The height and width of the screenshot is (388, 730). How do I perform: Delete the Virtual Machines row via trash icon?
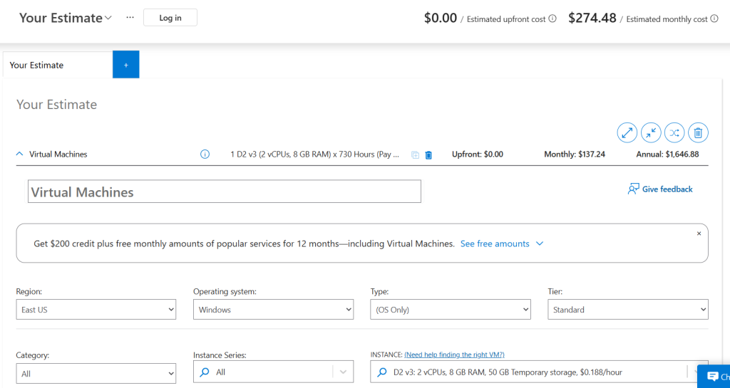[428, 154]
